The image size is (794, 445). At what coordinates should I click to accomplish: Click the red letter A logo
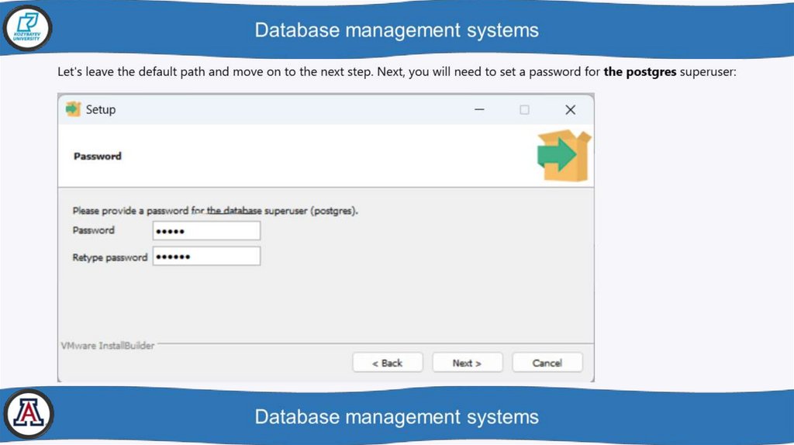(28, 414)
